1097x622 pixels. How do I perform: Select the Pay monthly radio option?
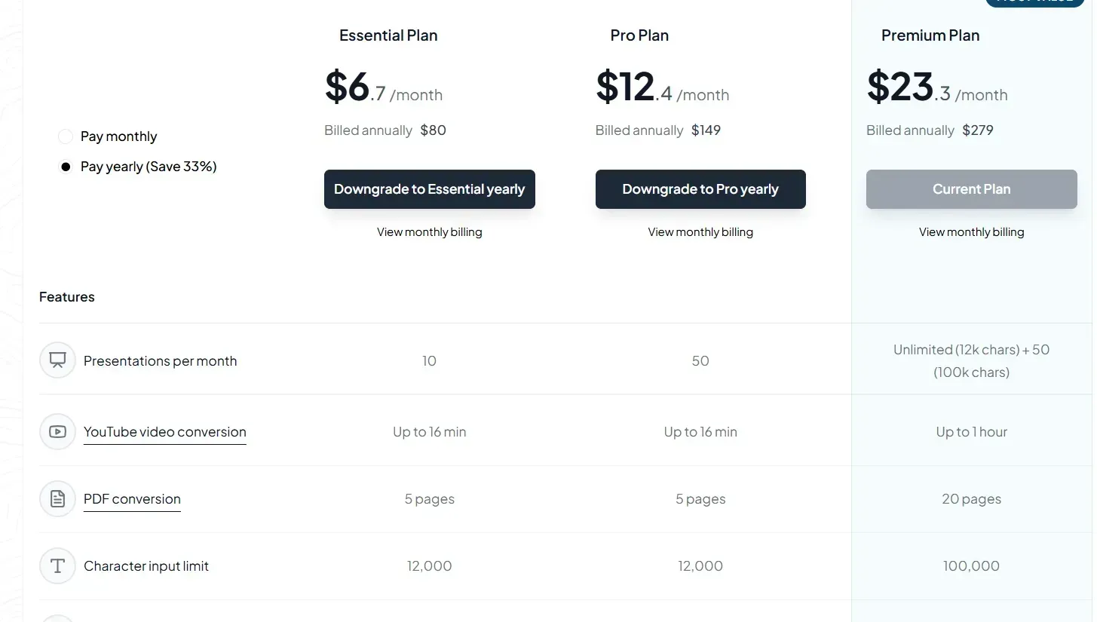tap(66, 136)
